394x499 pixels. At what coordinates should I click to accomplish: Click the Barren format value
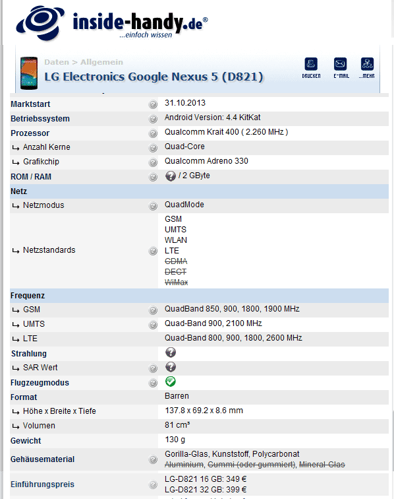pyautogui.click(x=177, y=396)
